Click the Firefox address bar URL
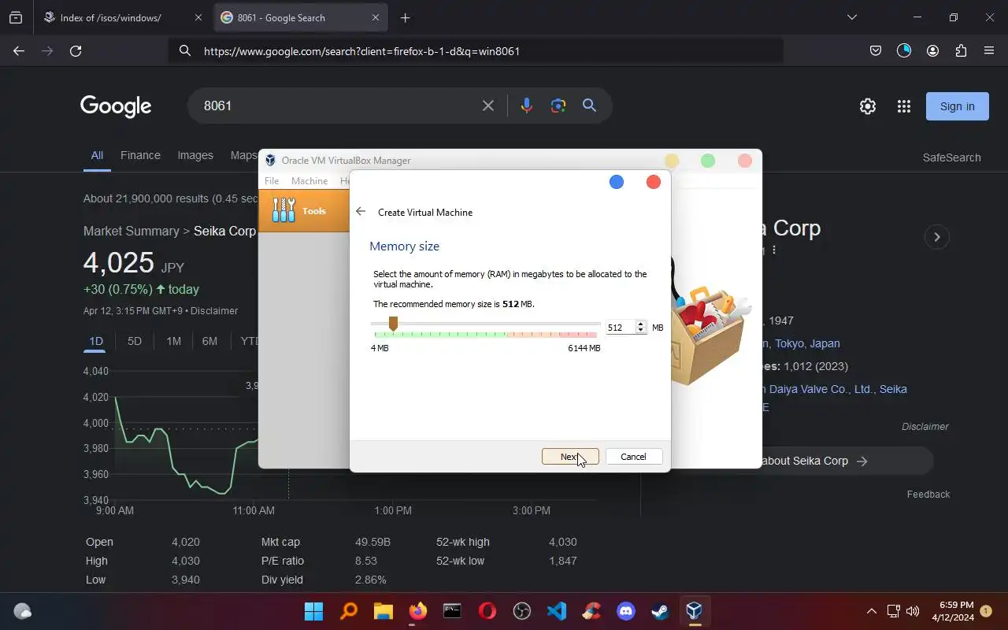1008x630 pixels. [361, 51]
